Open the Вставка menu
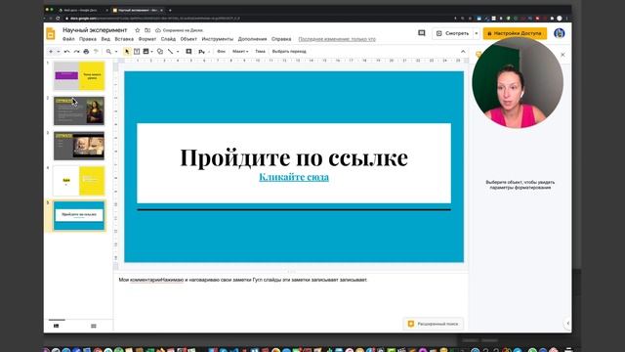625x352 pixels. (124, 39)
